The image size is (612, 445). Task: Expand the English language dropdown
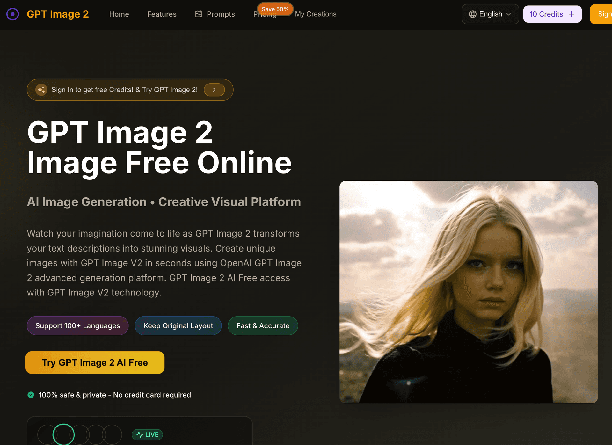490,14
